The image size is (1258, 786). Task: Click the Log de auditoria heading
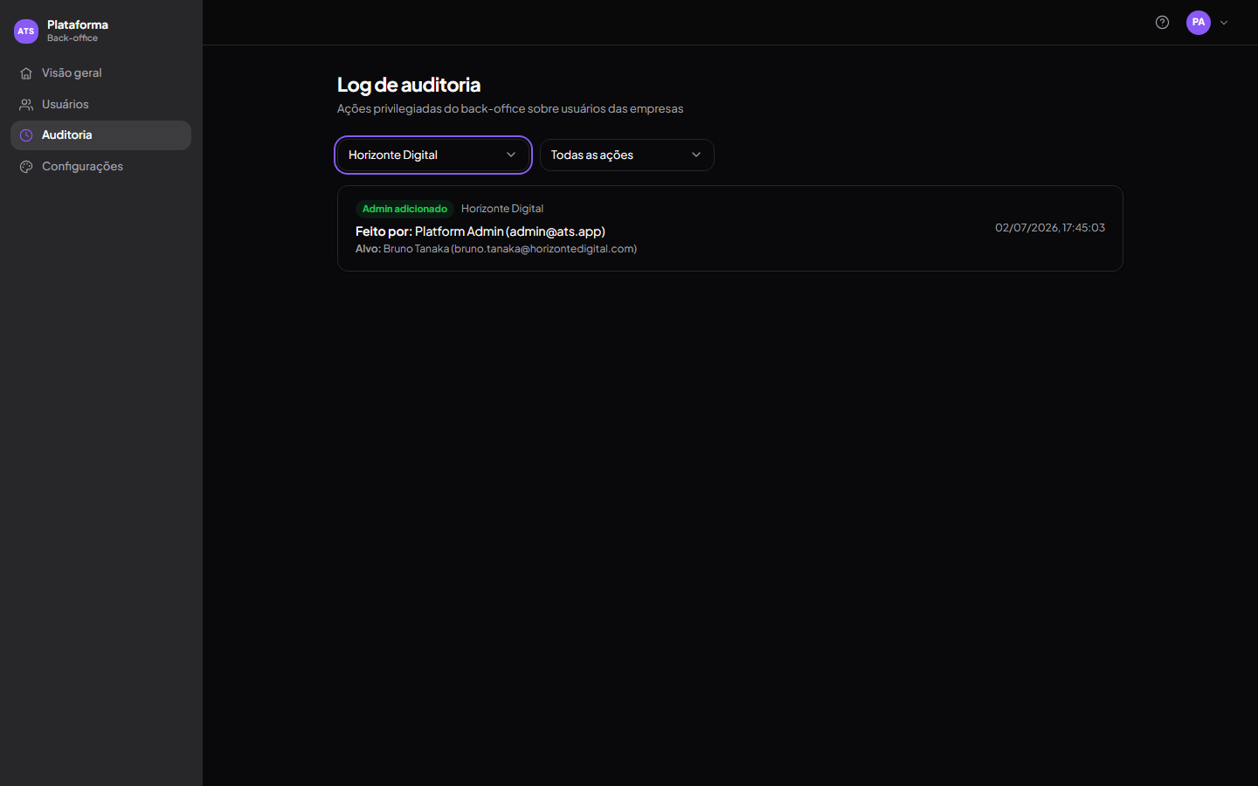[409, 85]
